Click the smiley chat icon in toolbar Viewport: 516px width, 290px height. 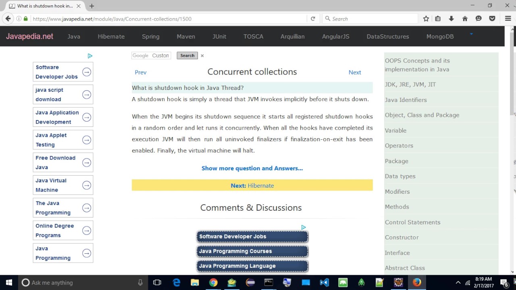coord(479,19)
